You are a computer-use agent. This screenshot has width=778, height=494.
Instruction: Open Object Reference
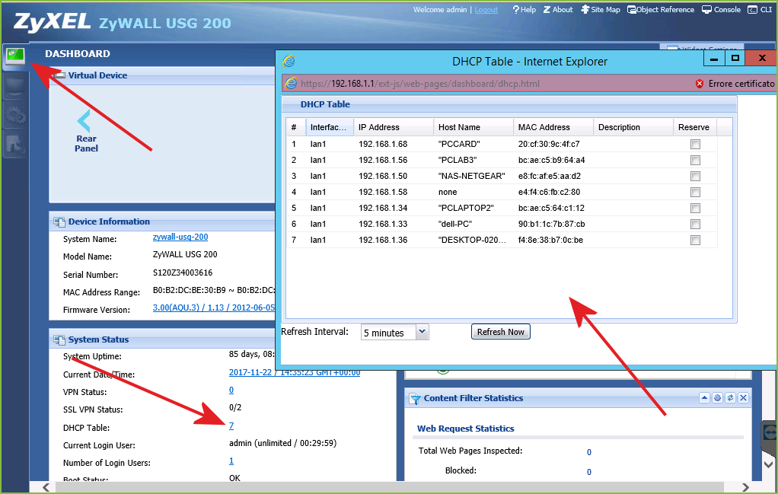click(661, 9)
